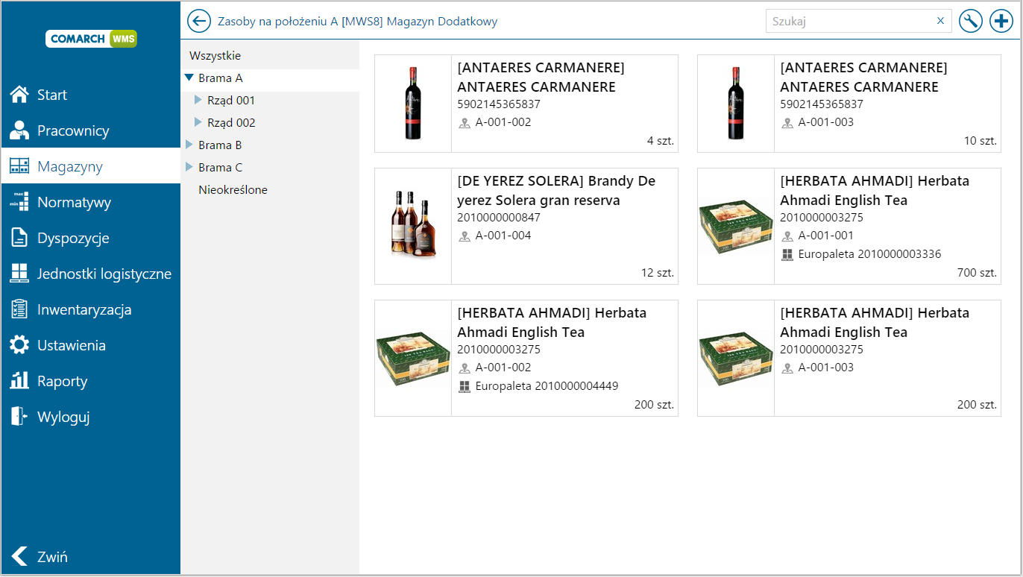1023x577 pixels.
Task: Click the back arrow icon in header
Action: (199, 21)
